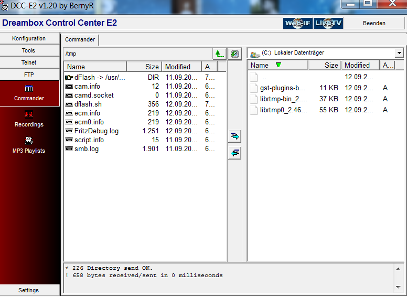Go up one directory with green arrow icon

[x=219, y=54]
